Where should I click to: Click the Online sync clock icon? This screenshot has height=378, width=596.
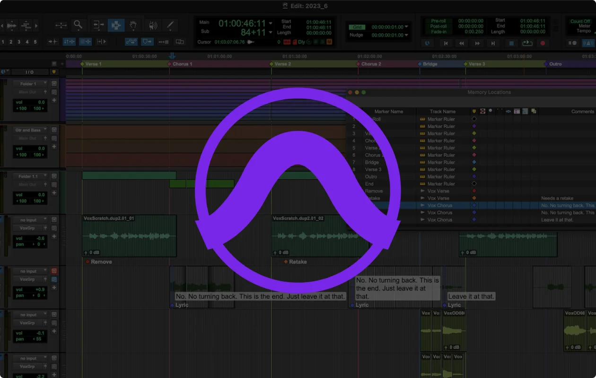pyautogui.click(x=428, y=43)
